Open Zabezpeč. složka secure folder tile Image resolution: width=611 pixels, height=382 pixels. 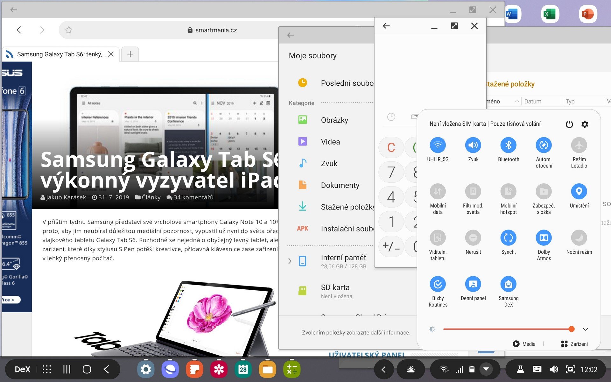pos(544,191)
